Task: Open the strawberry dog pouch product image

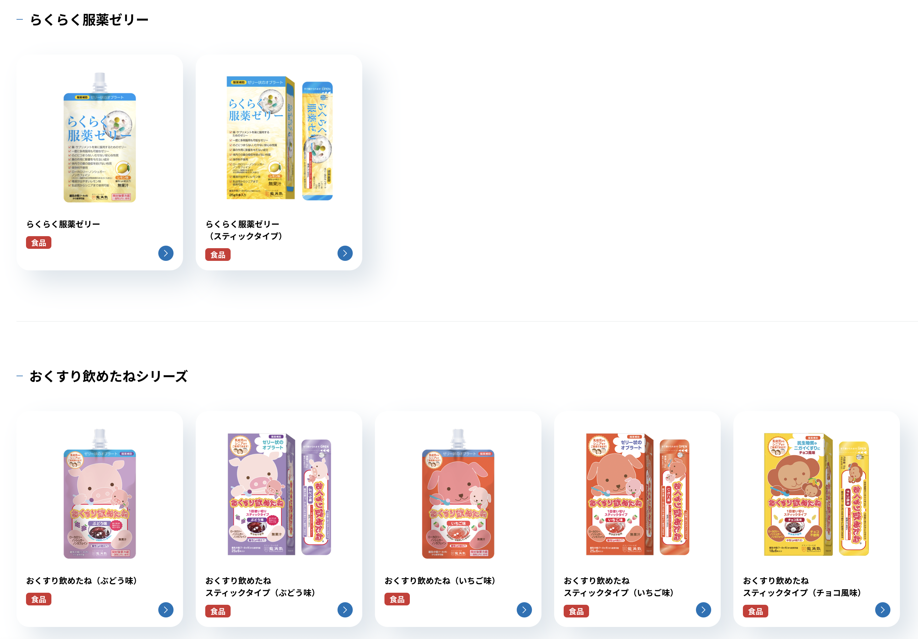Action: pos(458,494)
